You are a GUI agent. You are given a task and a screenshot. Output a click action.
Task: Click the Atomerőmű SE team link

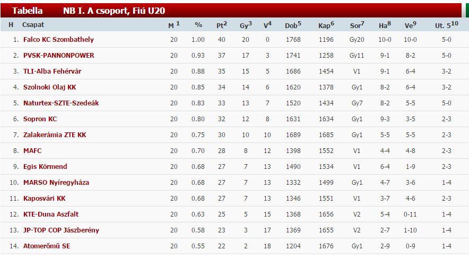tap(47, 246)
